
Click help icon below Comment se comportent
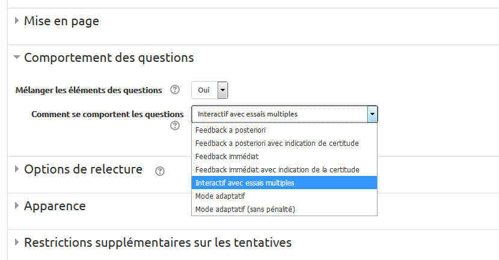tap(175, 125)
